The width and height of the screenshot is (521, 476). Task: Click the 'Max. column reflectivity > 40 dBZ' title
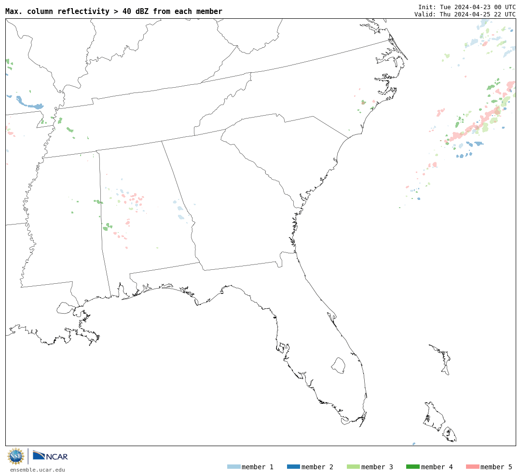coord(114,11)
